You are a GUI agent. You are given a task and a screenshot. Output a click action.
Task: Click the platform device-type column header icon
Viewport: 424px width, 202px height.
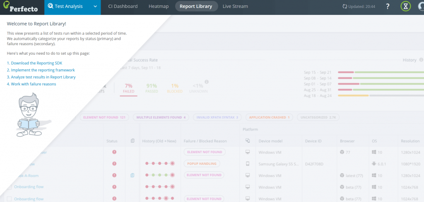click(x=248, y=141)
